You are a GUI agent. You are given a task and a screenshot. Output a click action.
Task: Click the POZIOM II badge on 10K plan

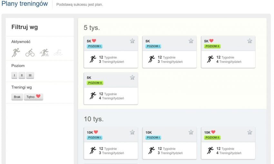[x=212, y=138]
